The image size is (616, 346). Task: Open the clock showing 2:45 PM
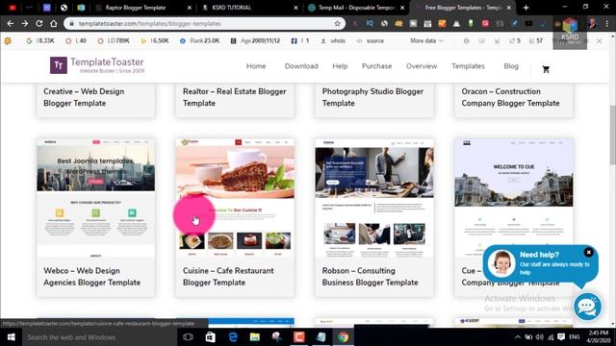coord(599,337)
